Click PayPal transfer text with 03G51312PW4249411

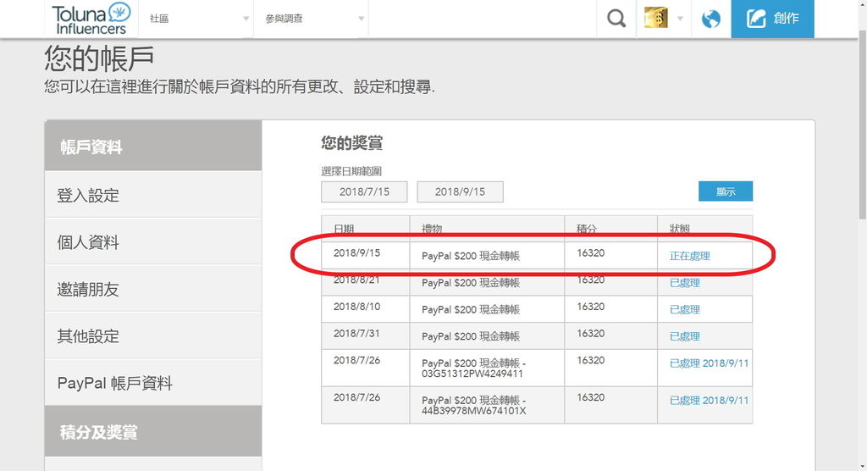(x=474, y=368)
